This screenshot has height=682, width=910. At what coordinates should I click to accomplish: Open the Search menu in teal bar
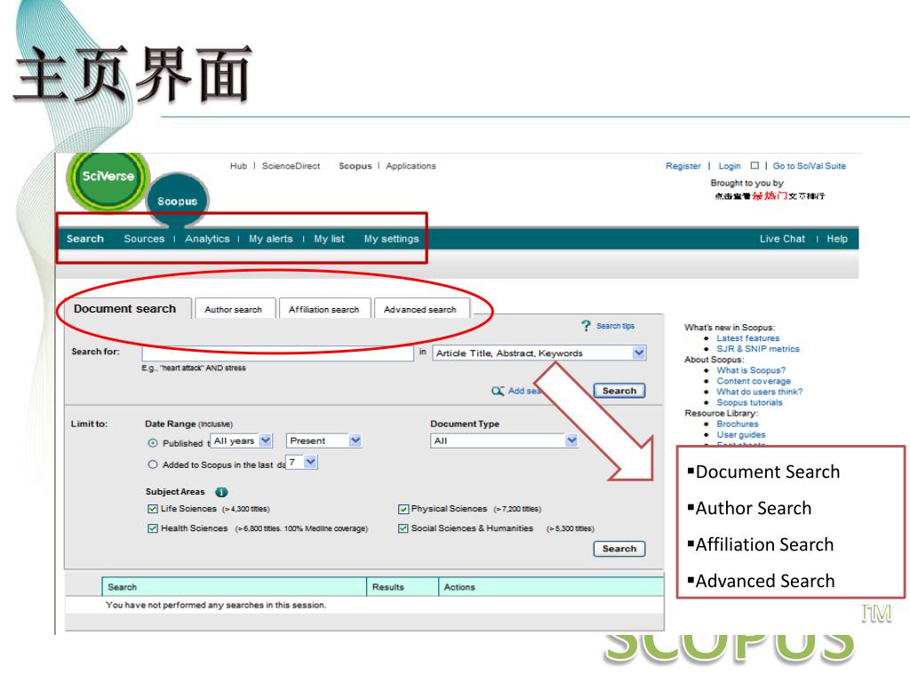coord(84,238)
